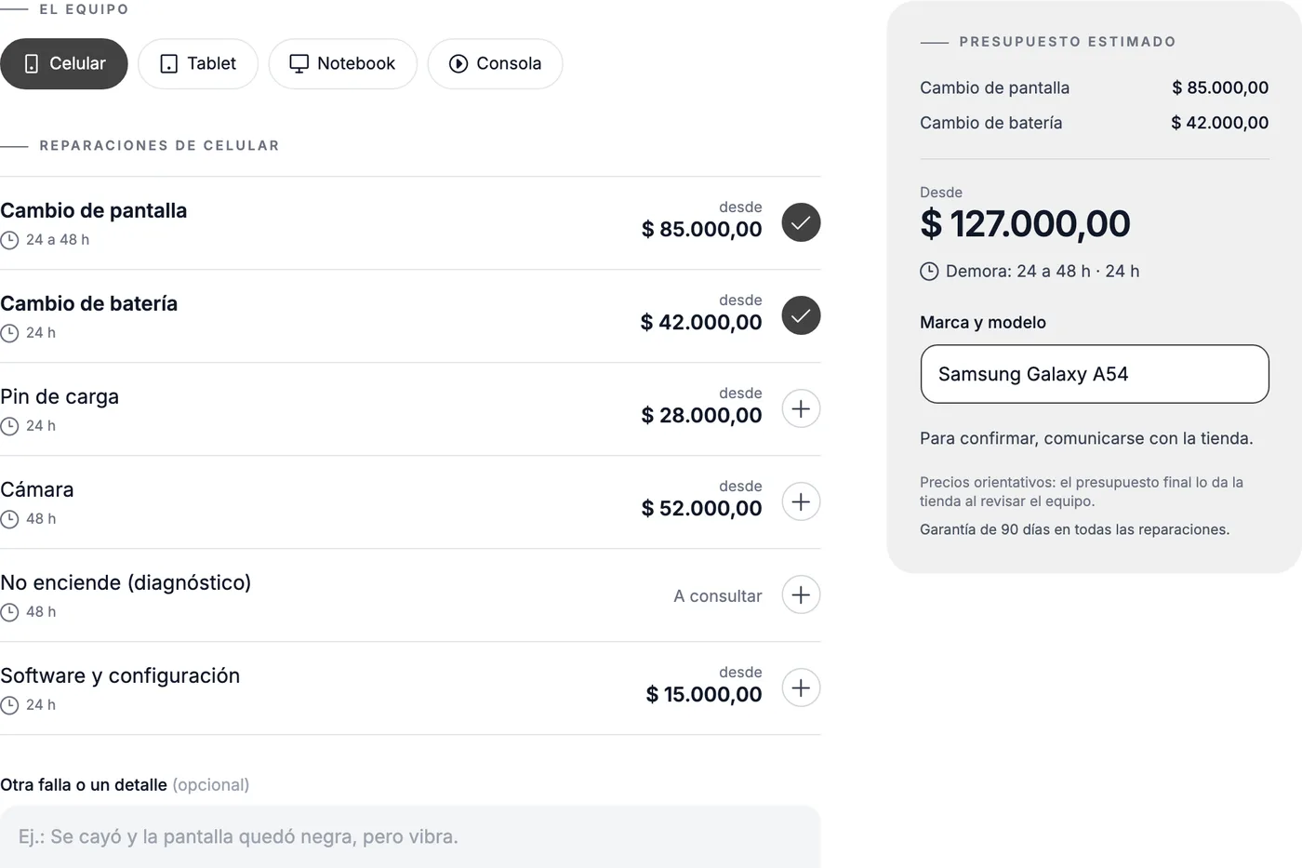Focus the Otra falla detail text area

pyautogui.click(x=410, y=836)
